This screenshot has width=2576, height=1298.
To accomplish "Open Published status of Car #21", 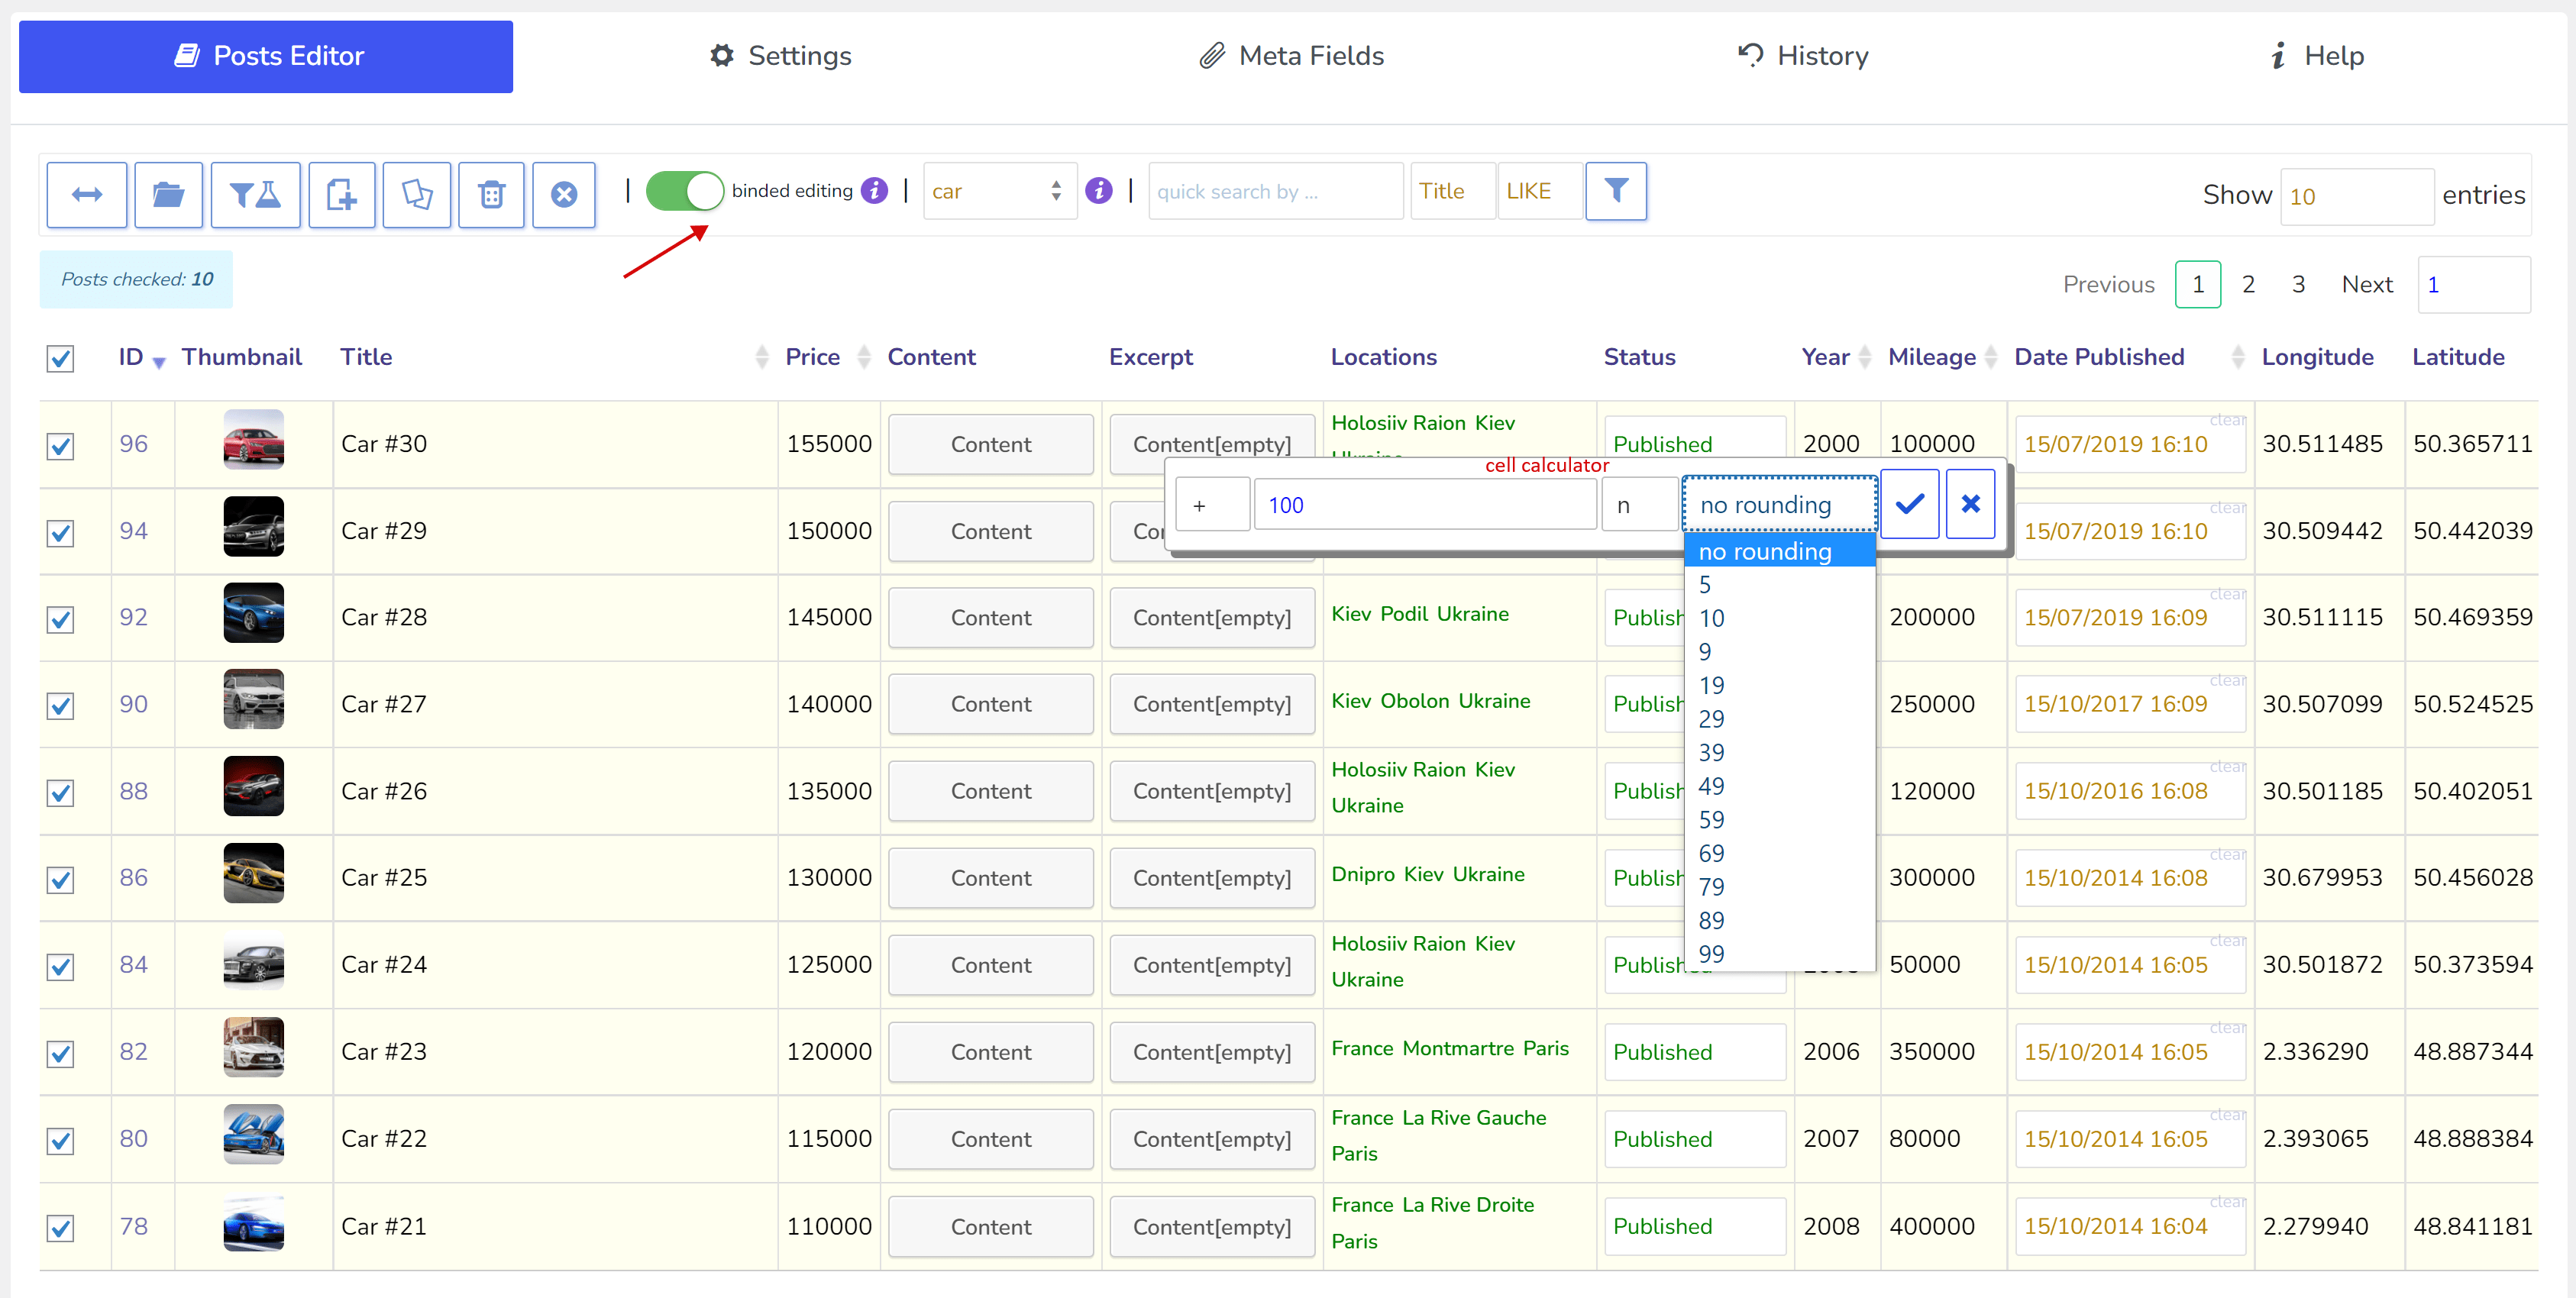I will (x=1694, y=1226).
